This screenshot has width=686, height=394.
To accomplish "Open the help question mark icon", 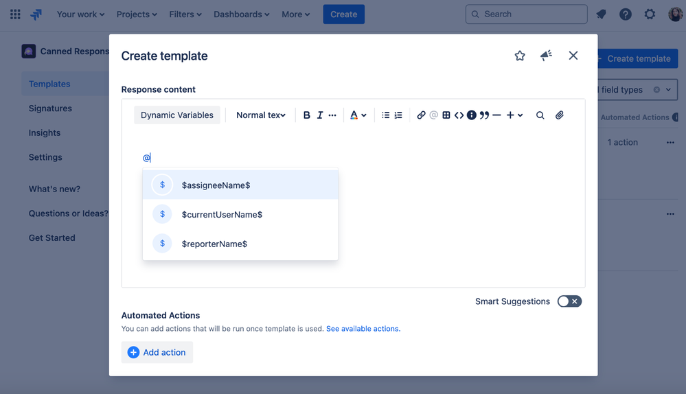I will [625, 14].
